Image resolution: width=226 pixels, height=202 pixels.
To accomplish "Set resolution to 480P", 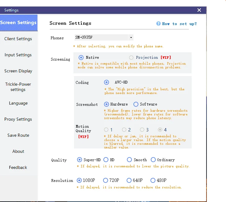I will [153, 180].
